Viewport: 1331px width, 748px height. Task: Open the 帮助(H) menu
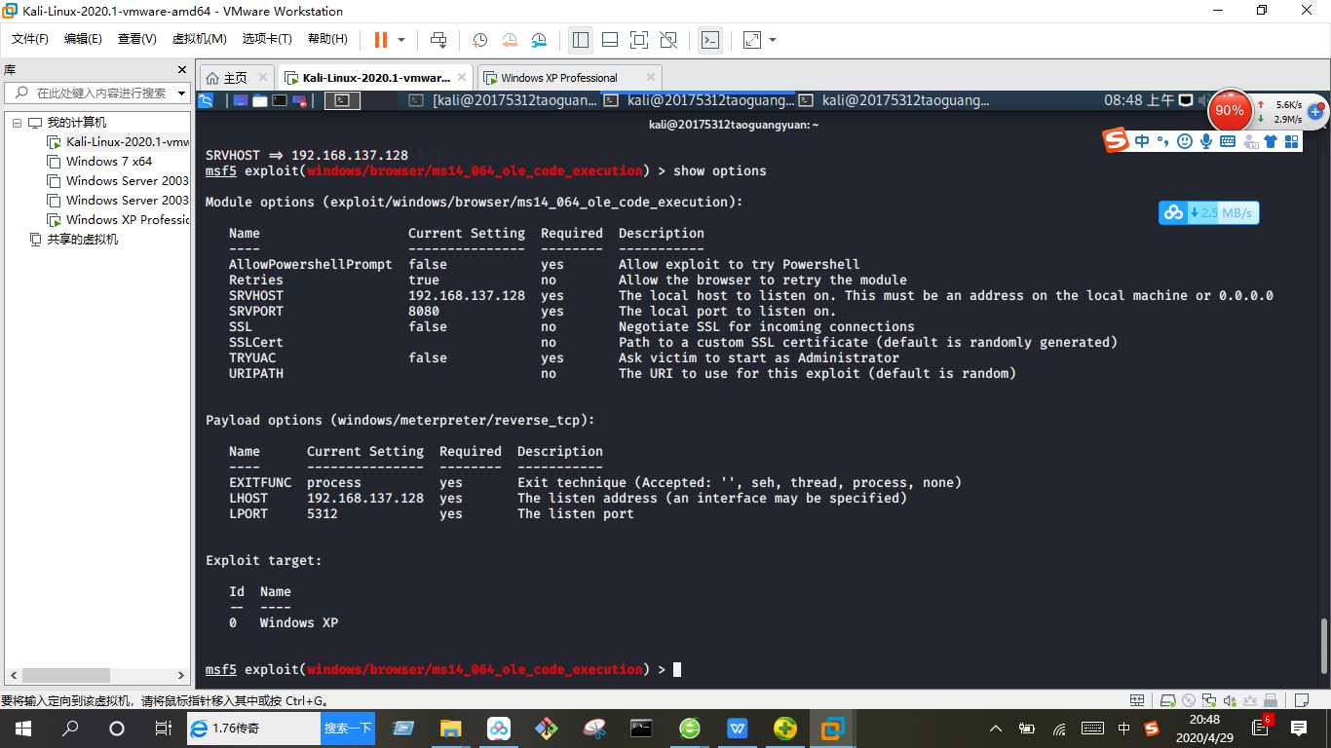pos(327,39)
